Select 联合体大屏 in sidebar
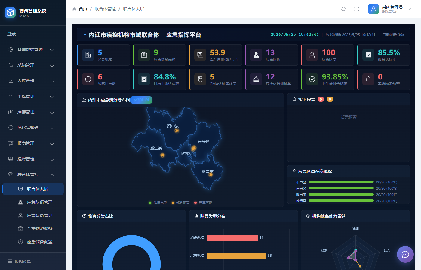This screenshot has width=421, height=270. tap(33, 189)
